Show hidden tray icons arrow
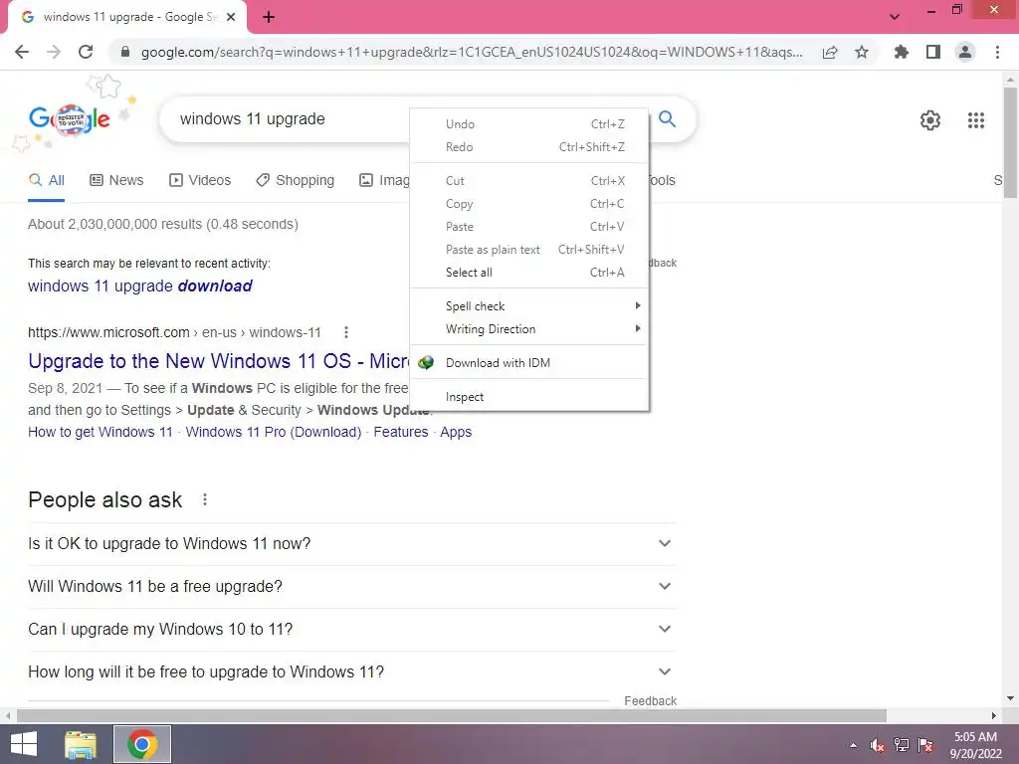 coord(853,745)
